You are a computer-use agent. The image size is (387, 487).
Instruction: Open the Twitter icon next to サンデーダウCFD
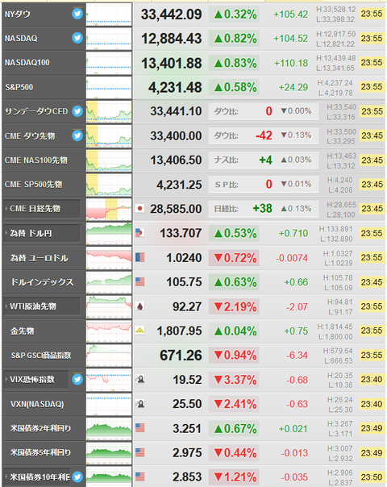(77, 111)
